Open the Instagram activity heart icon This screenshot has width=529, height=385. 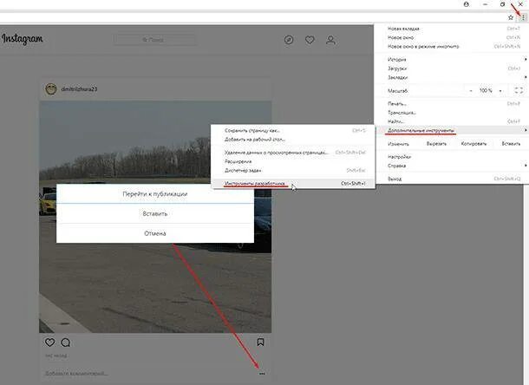pyautogui.click(x=310, y=40)
